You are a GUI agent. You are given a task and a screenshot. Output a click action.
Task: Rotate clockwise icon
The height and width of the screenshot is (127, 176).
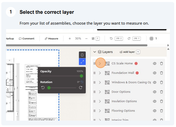(x=81, y=88)
